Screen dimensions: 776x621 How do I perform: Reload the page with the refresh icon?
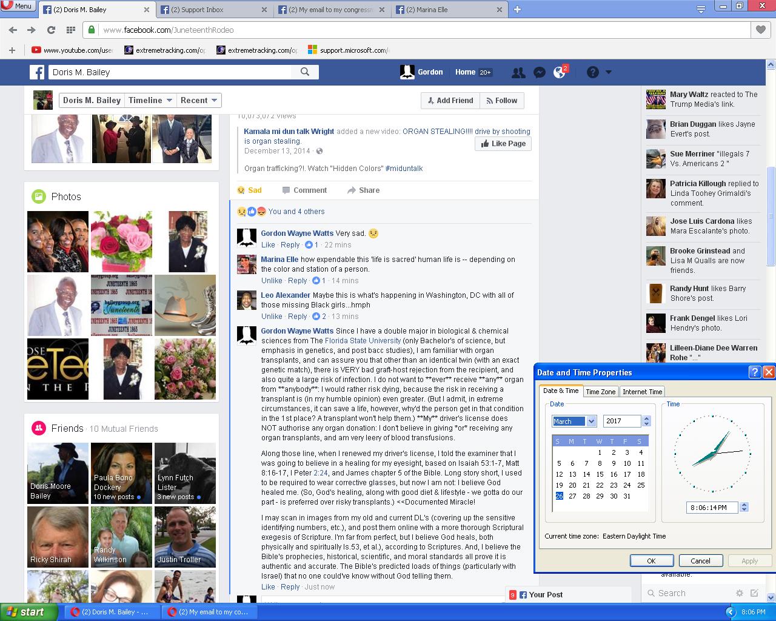(x=52, y=30)
